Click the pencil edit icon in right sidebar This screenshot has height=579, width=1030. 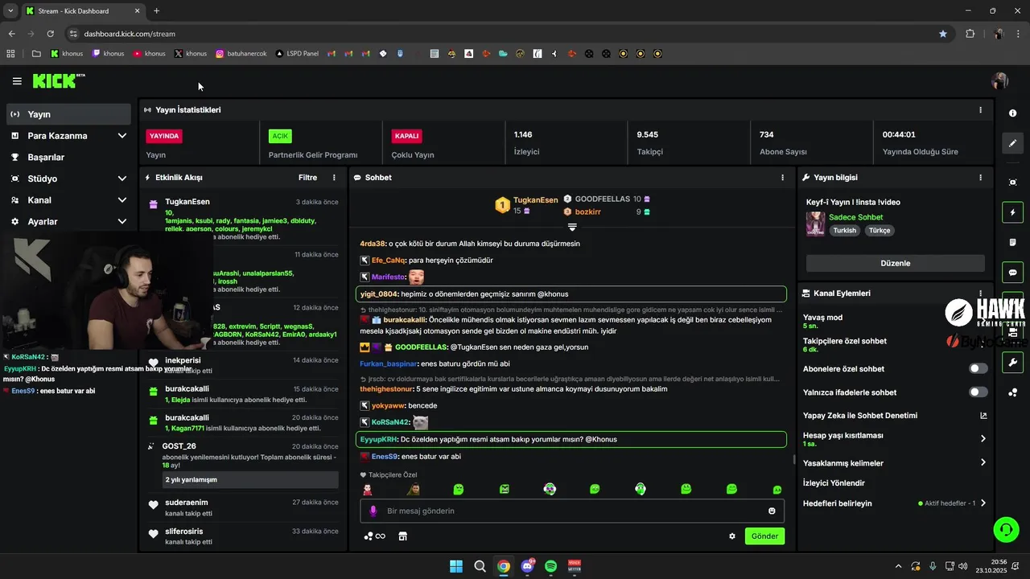click(x=1013, y=143)
